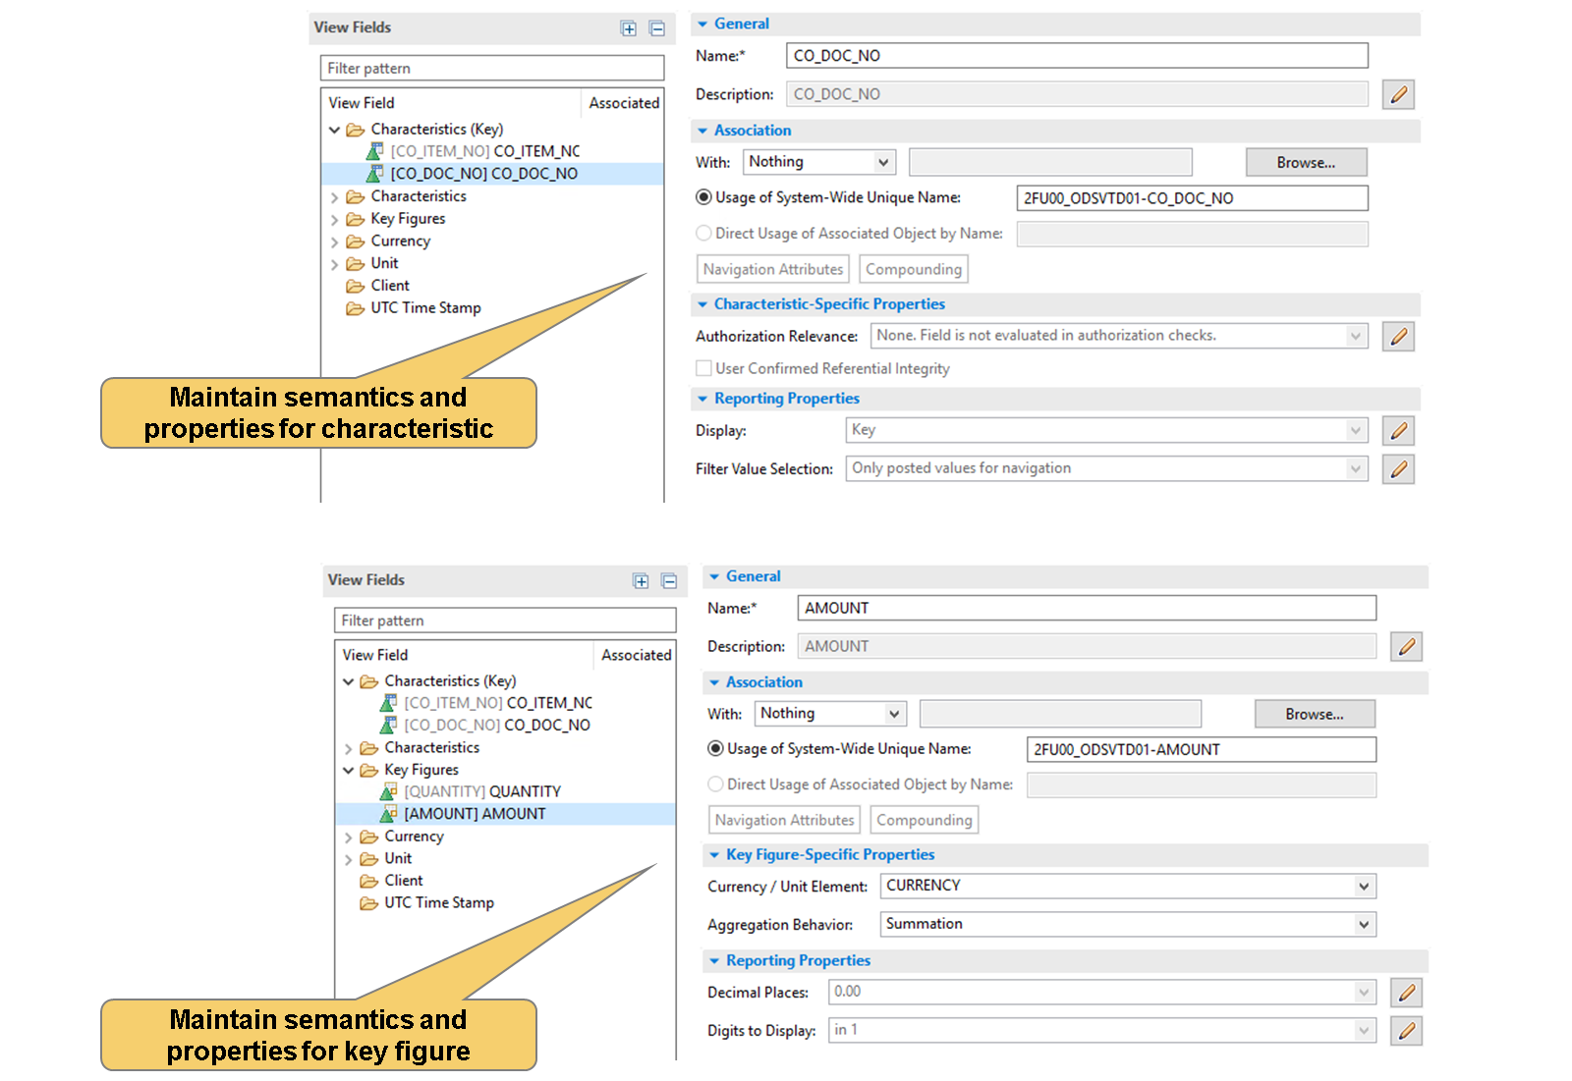Viewport: 1572px width, 1081px height.
Task: Click Associated column header in upper tree
Action: click(x=624, y=103)
